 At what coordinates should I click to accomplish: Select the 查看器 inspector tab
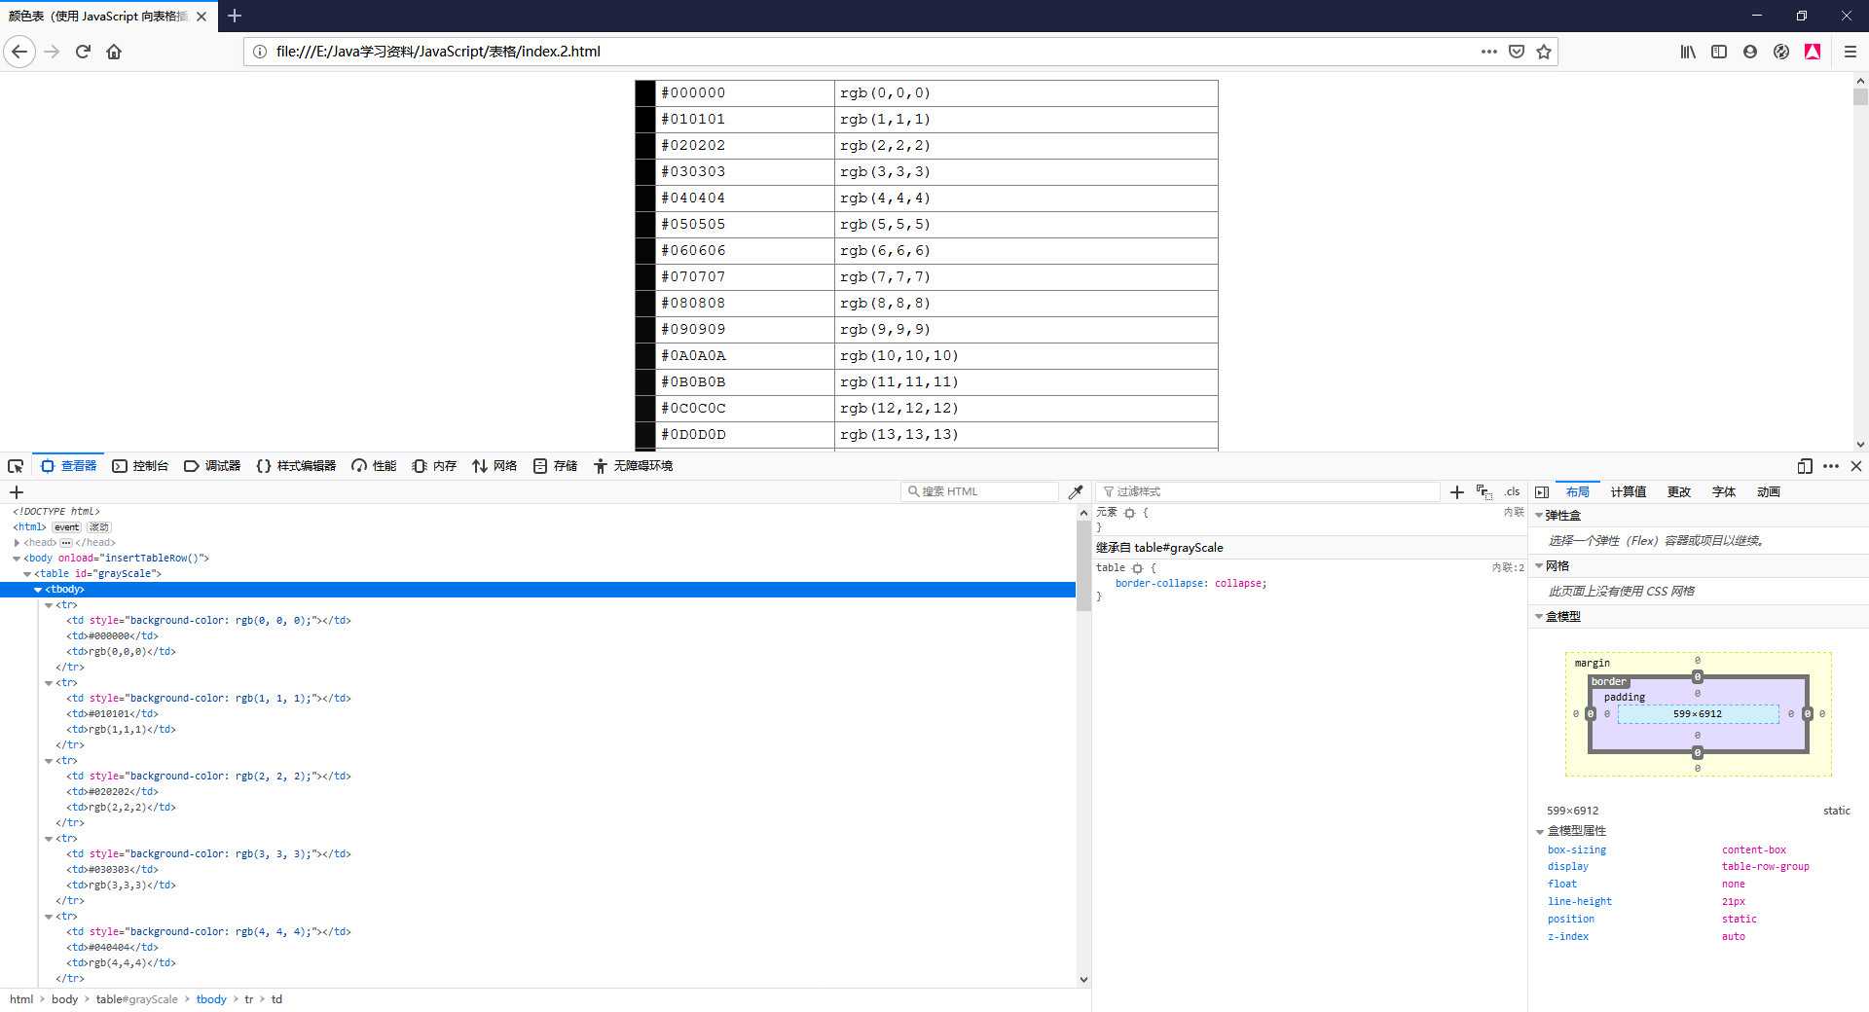coord(68,466)
